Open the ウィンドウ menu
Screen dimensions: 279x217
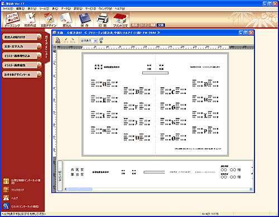[x=105, y=8]
